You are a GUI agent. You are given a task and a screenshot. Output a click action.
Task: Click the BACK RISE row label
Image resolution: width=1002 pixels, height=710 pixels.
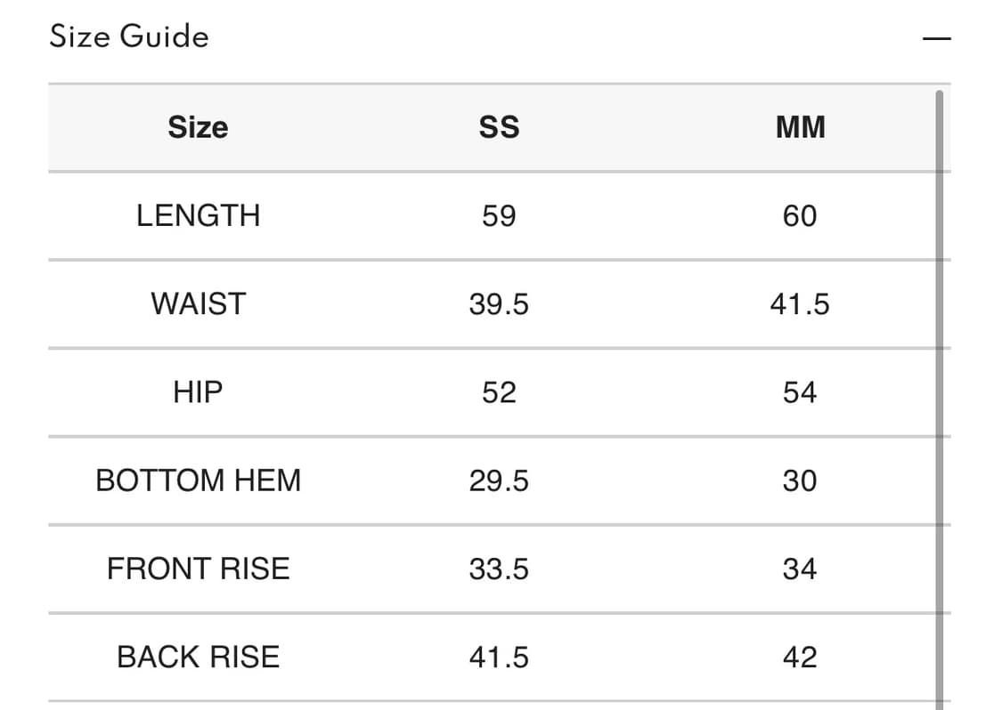(198, 657)
